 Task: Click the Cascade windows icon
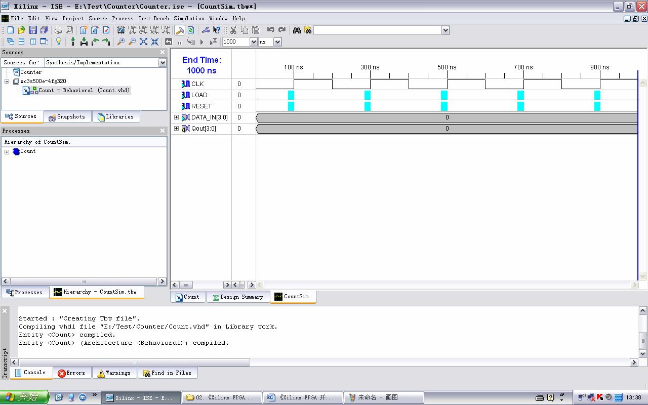(10, 42)
